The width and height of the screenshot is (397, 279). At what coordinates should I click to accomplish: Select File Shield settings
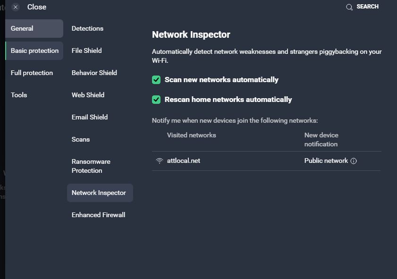(x=86, y=51)
